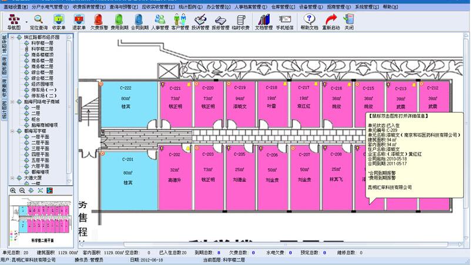Click 到期总数 count 8 in status bar
Image resolution: width=473 pixels, height=265 pixels.
219,253
